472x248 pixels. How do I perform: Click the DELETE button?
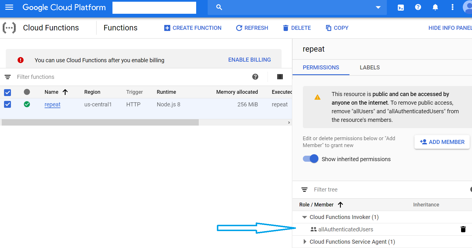point(297,28)
